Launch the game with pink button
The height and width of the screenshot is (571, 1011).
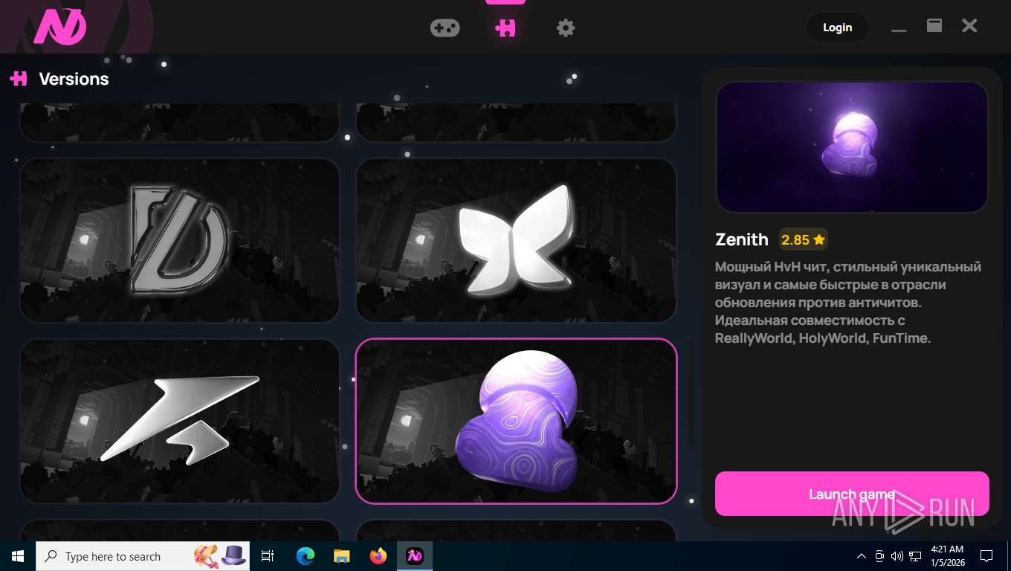[852, 494]
